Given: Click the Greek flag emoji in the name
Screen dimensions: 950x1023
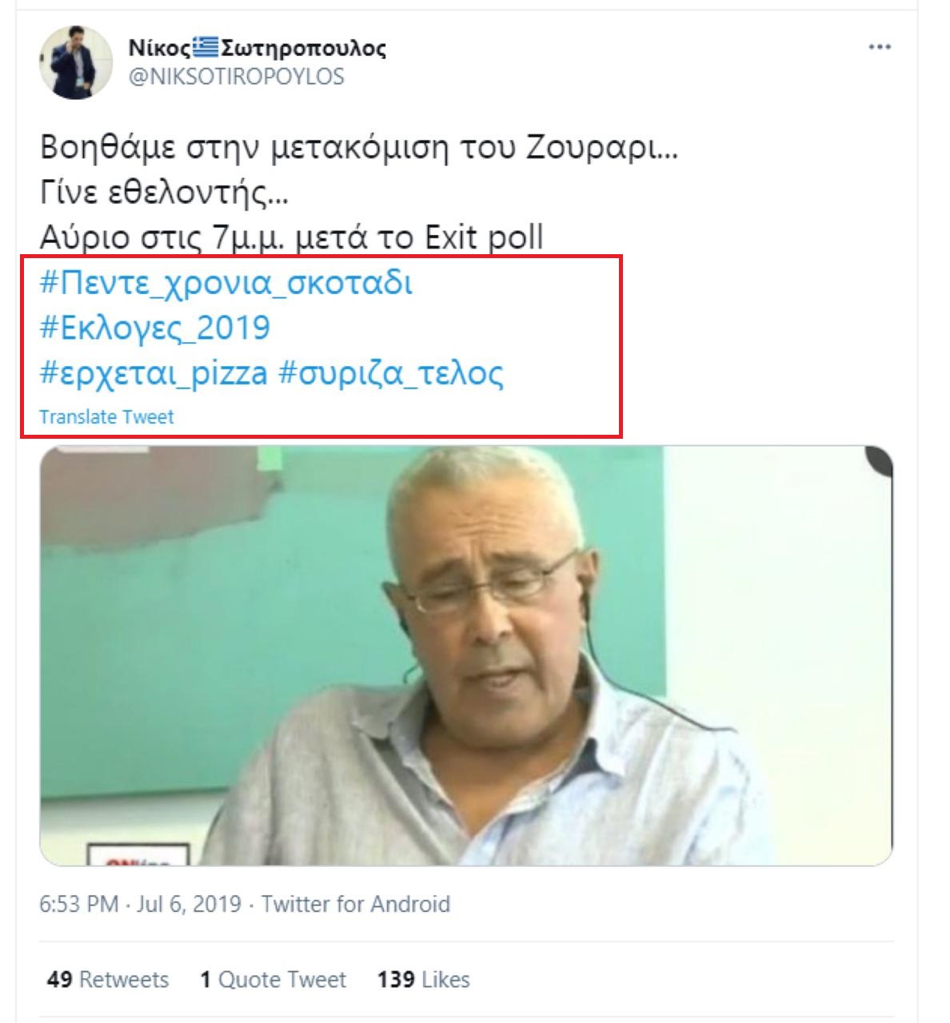Looking at the screenshot, I should coord(206,49).
